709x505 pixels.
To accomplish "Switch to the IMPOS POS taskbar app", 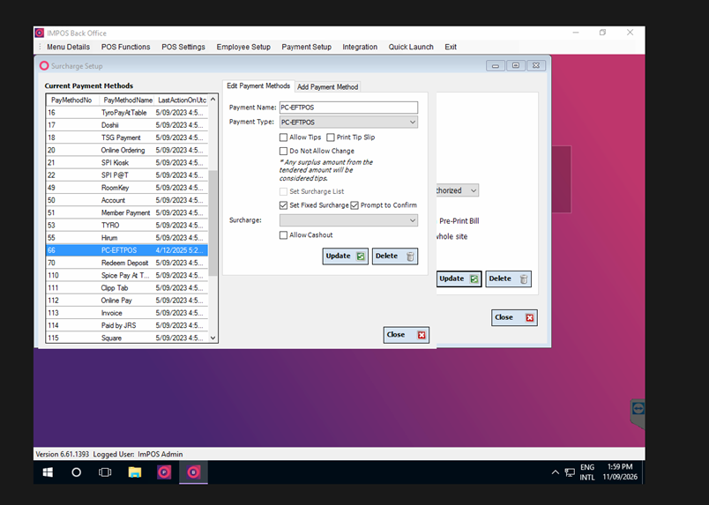I will [x=164, y=472].
